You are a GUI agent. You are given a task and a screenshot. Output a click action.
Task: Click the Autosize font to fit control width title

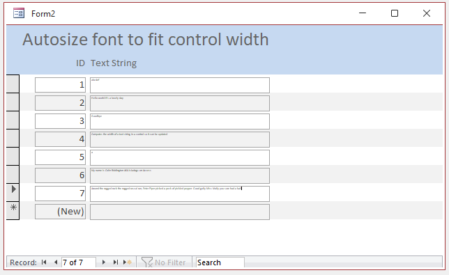tap(146, 40)
